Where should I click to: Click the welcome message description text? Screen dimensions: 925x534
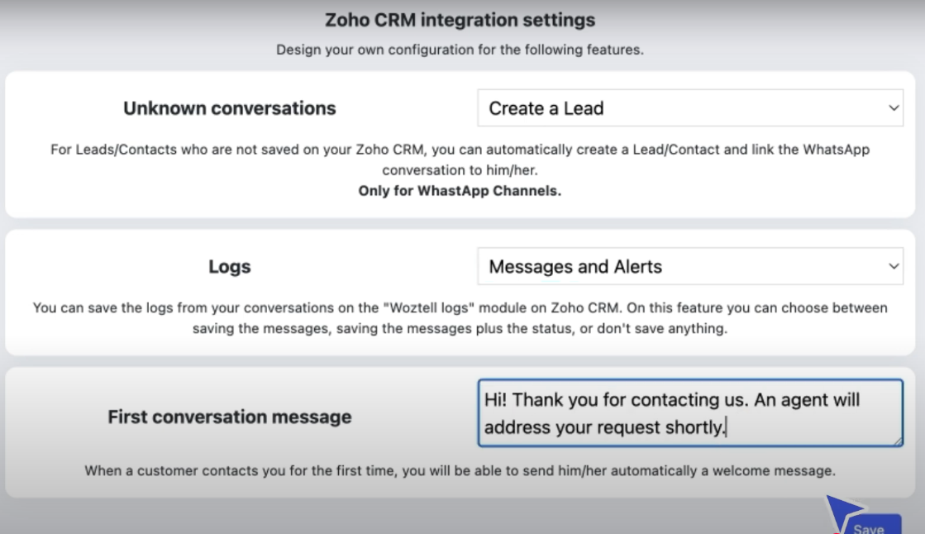tap(460, 471)
